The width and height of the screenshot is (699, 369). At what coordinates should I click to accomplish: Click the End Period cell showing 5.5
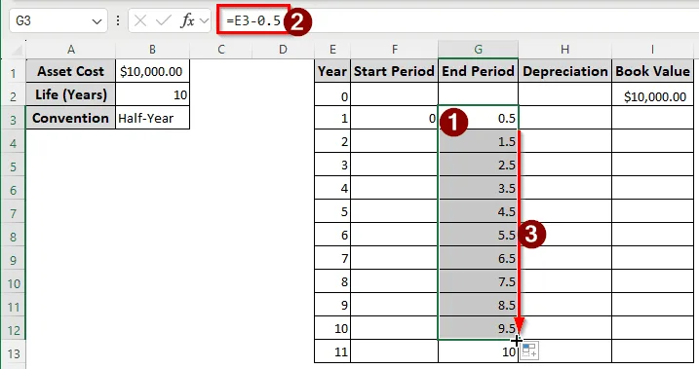pos(479,235)
